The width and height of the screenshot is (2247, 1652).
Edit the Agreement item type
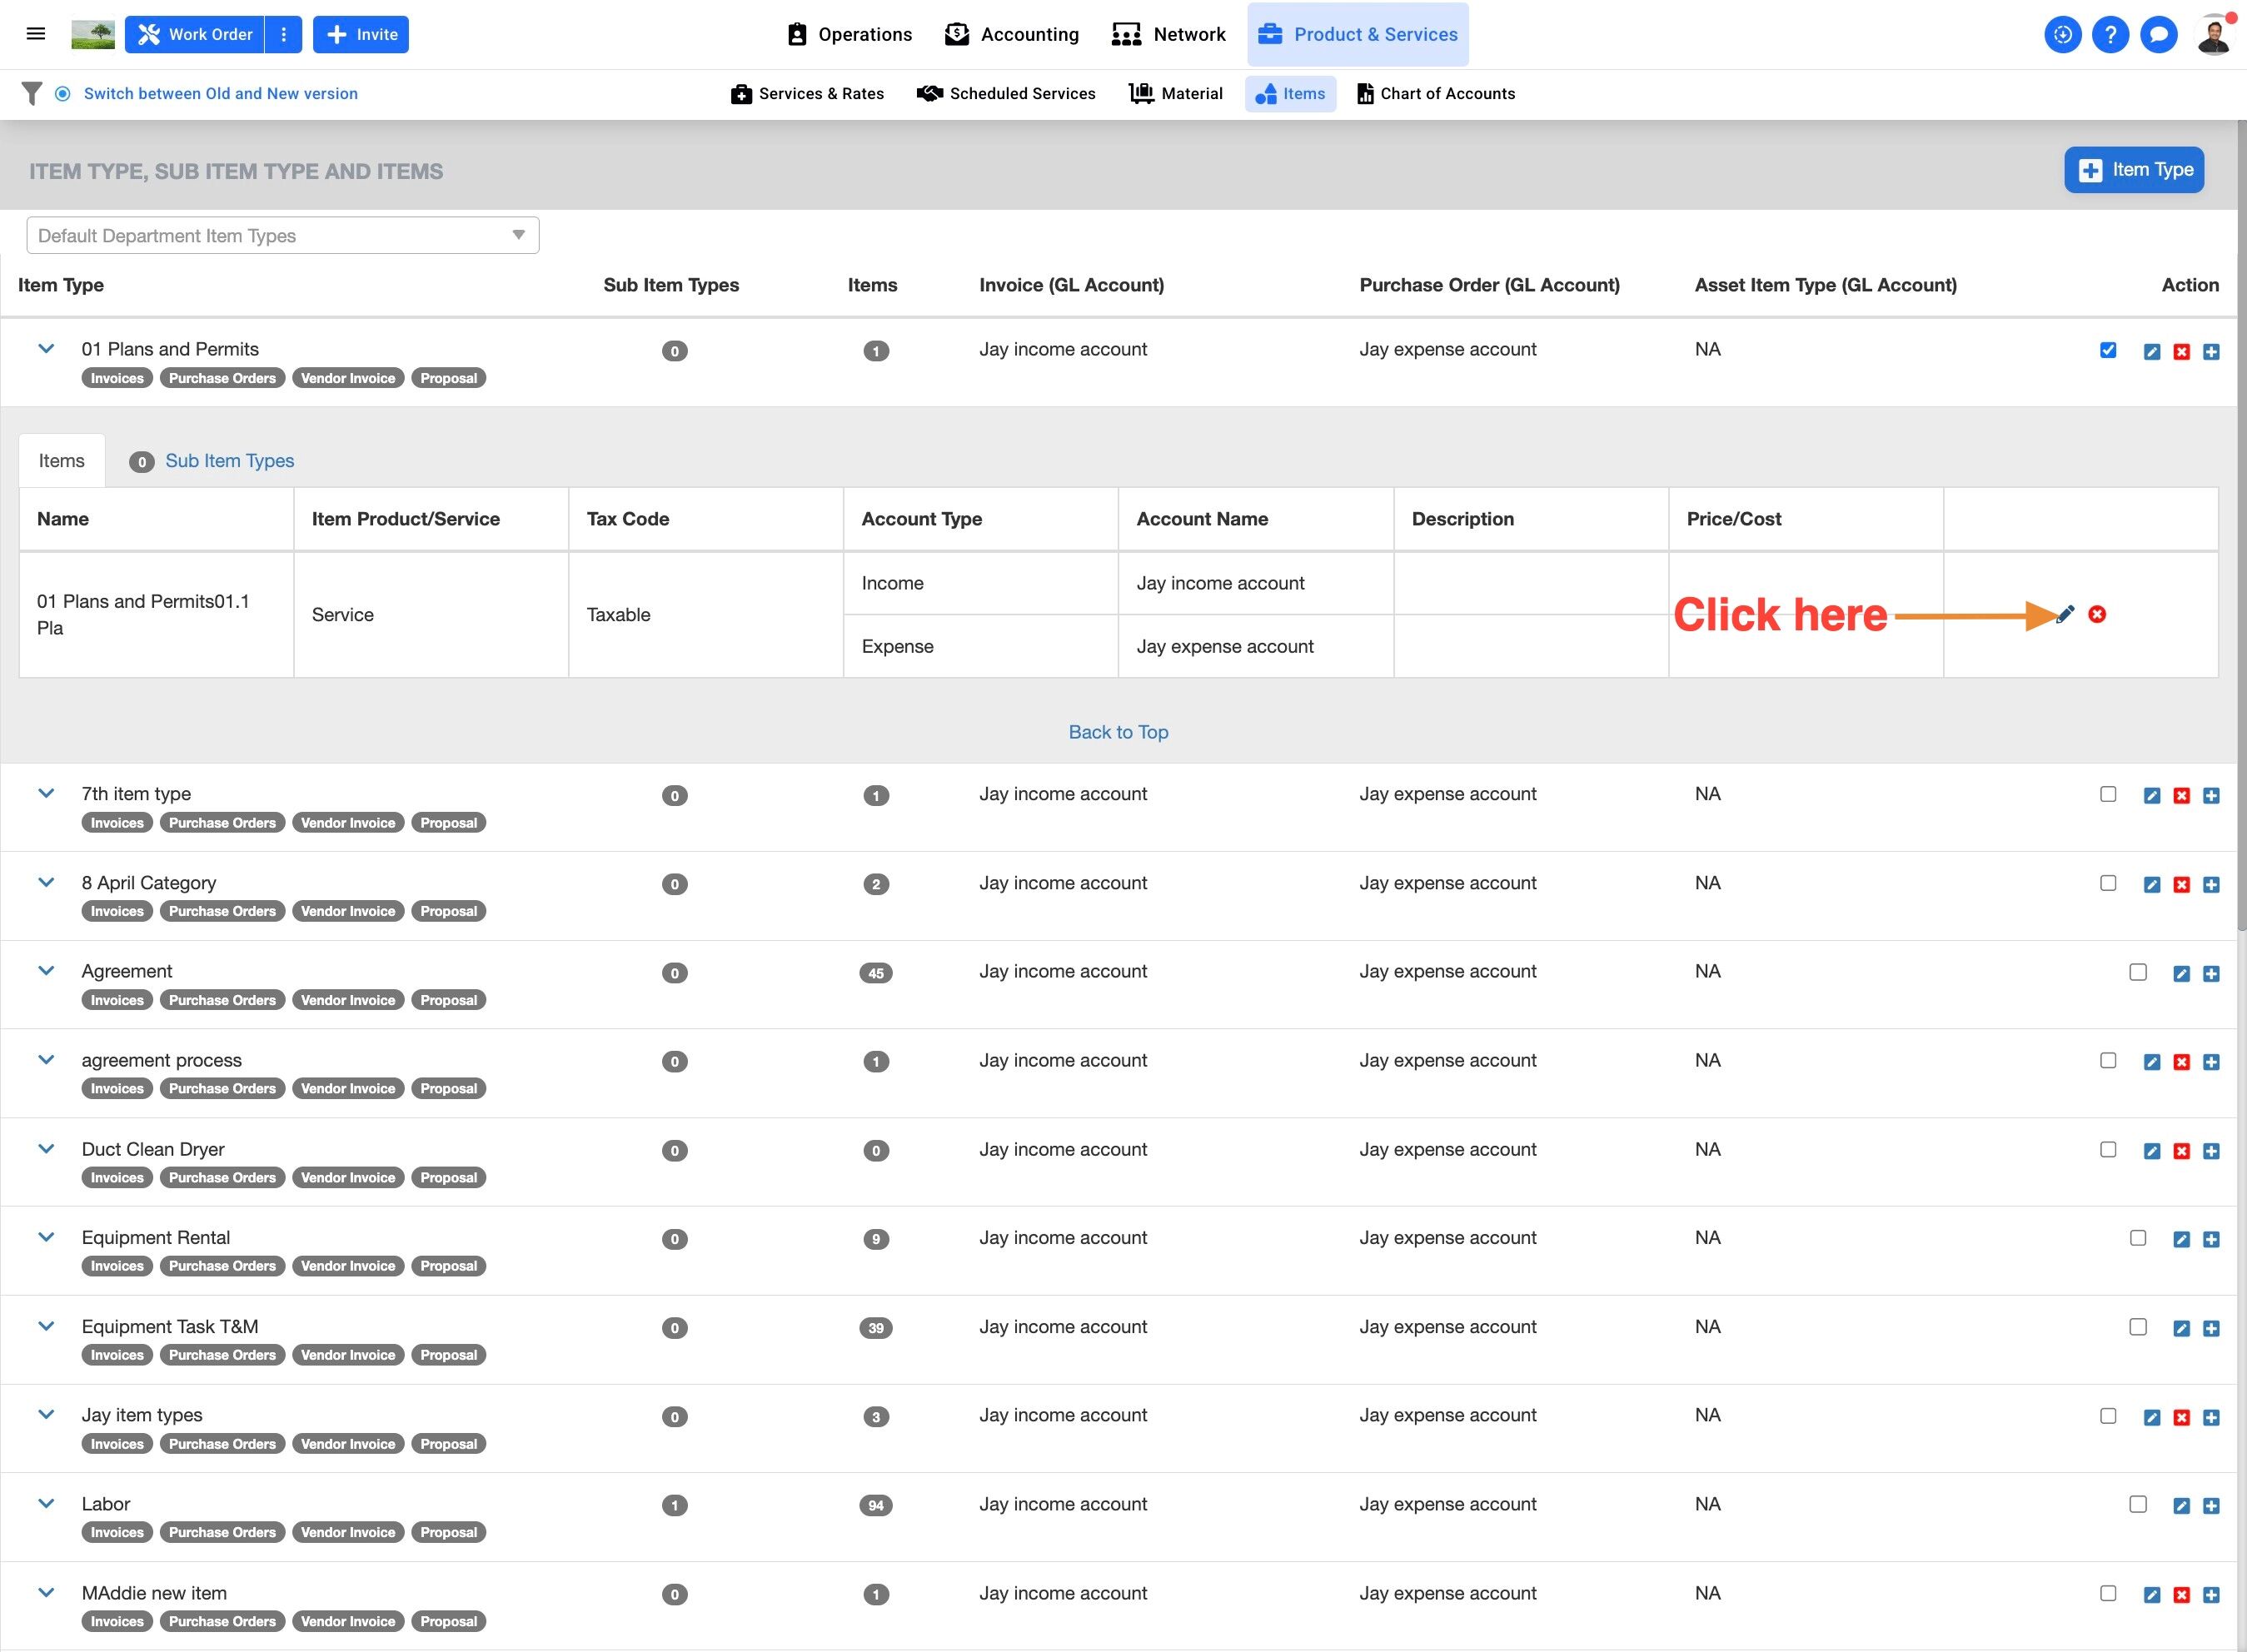(2182, 974)
